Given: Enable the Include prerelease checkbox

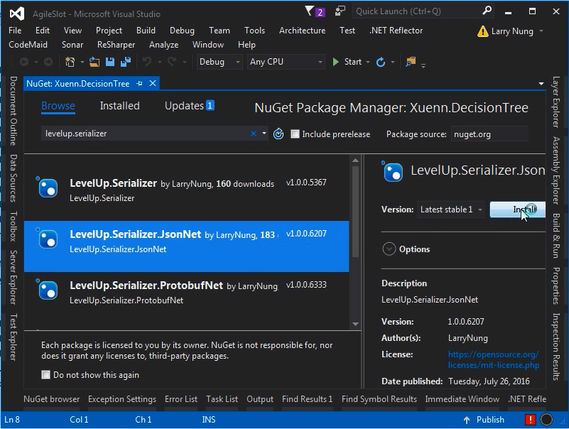Looking at the screenshot, I should tap(295, 134).
